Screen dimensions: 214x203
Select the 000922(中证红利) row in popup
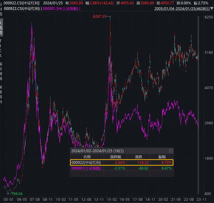point(122,163)
